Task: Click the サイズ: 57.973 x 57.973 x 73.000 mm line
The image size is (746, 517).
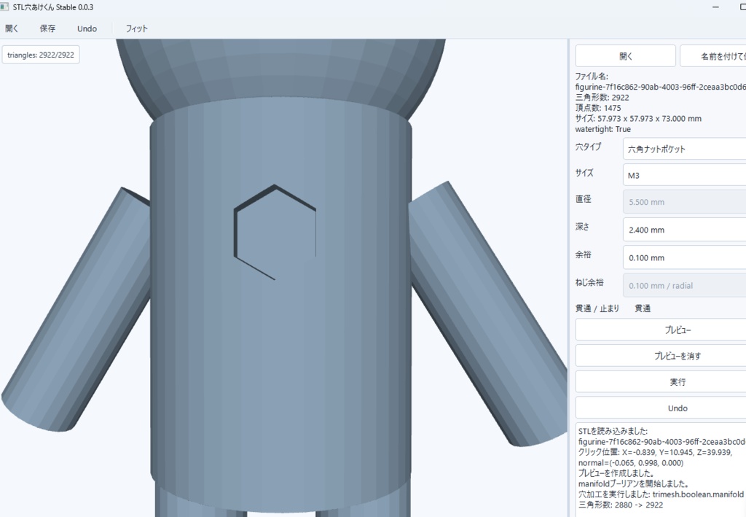Action: point(638,119)
